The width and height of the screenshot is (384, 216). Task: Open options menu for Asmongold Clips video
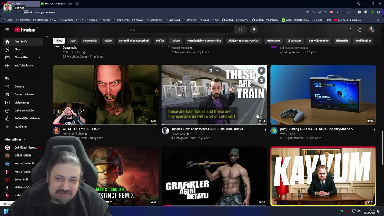[x=157, y=129]
